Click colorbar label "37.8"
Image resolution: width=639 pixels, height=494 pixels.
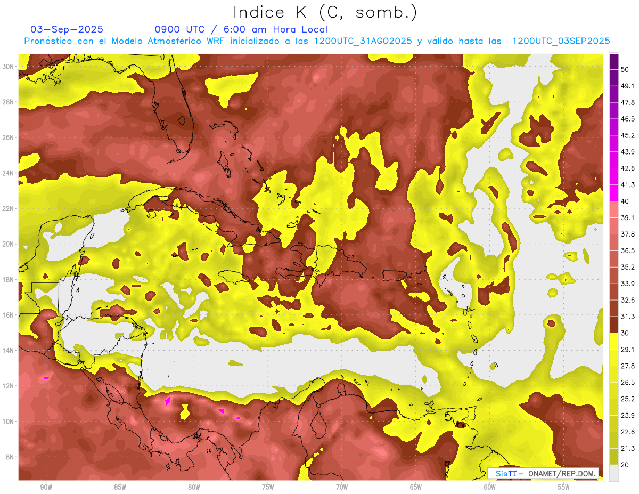(628, 234)
